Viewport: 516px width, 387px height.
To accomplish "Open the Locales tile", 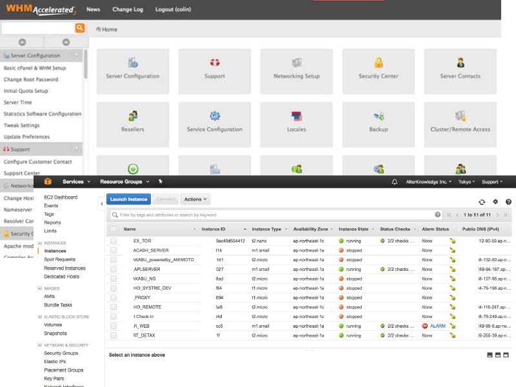I will click(297, 124).
